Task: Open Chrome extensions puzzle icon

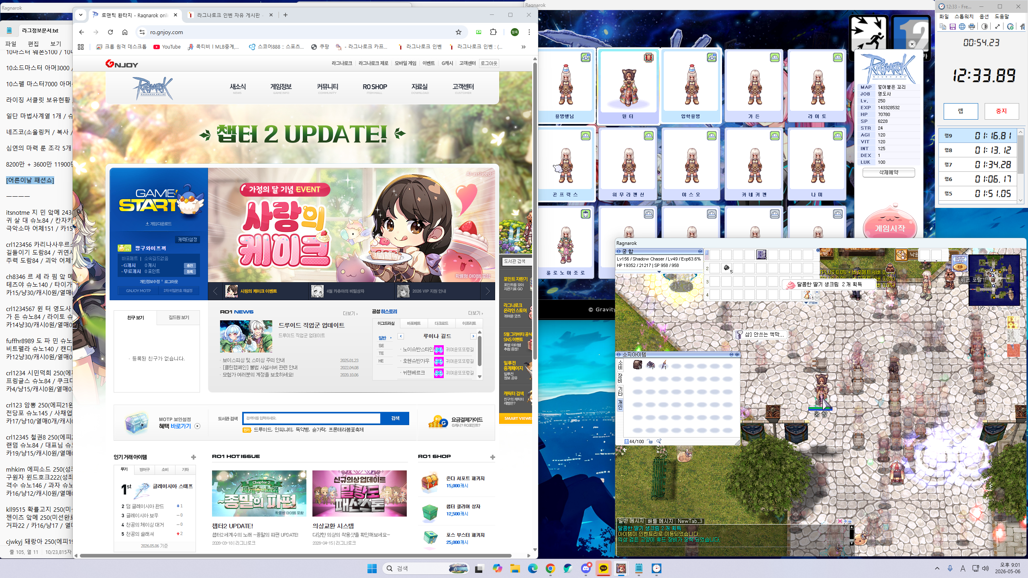Action: [494, 32]
